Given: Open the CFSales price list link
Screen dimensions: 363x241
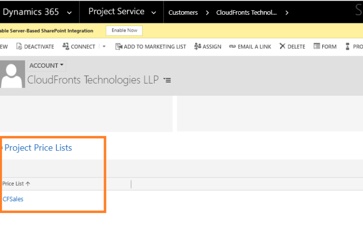Looking at the screenshot, I should (x=13, y=199).
